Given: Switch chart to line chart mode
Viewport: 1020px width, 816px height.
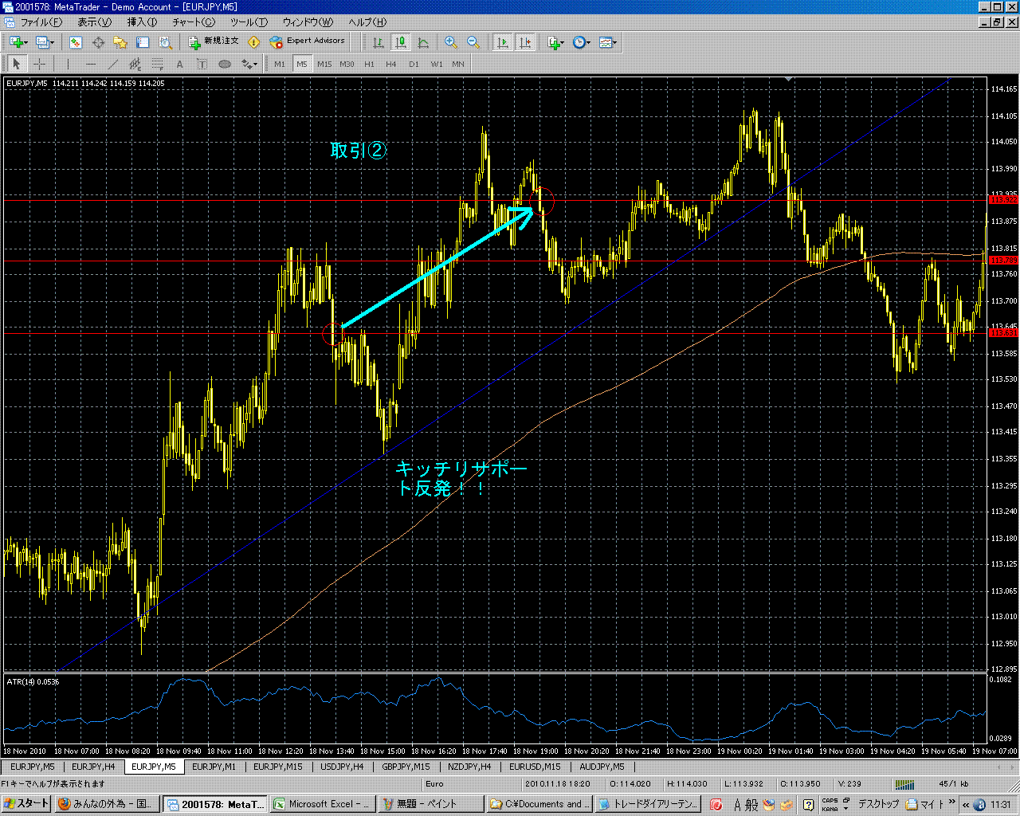Looking at the screenshot, I should [x=423, y=42].
